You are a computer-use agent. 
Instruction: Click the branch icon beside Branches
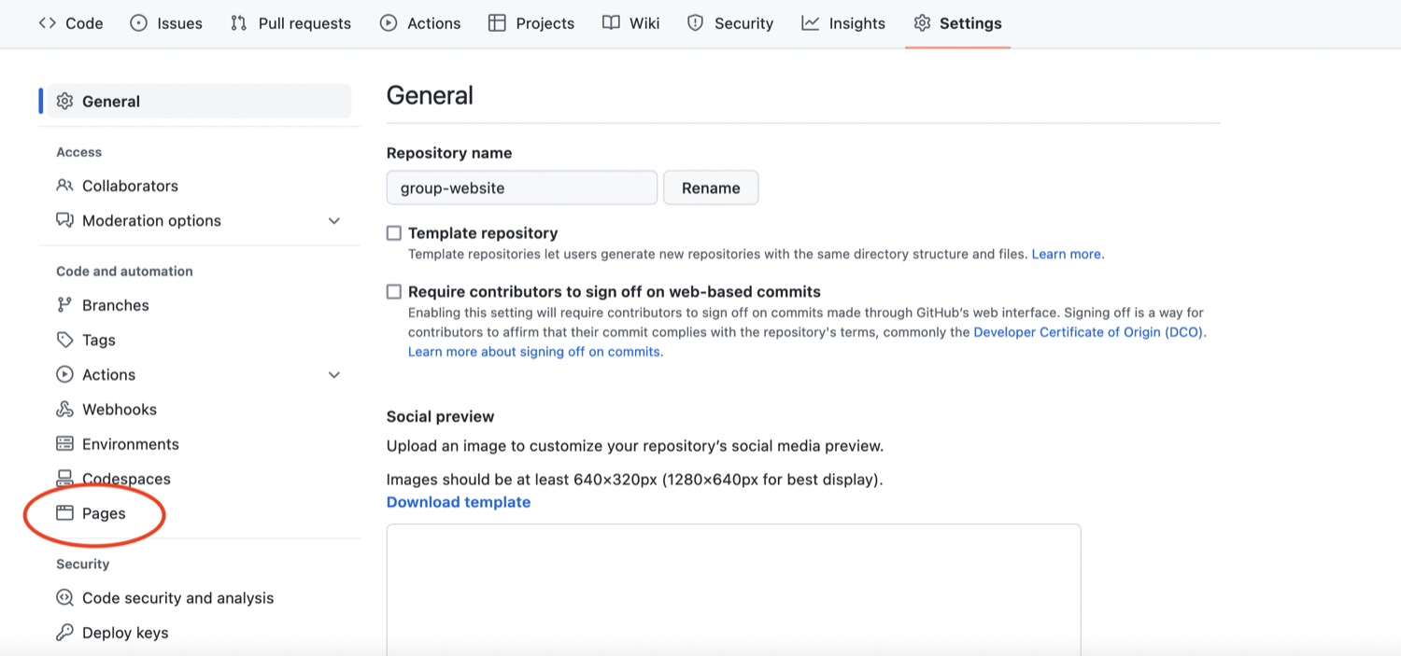tap(64, 305)
